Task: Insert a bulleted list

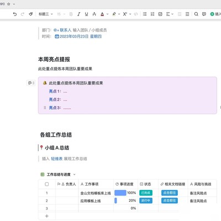Action: coord(145,14)
